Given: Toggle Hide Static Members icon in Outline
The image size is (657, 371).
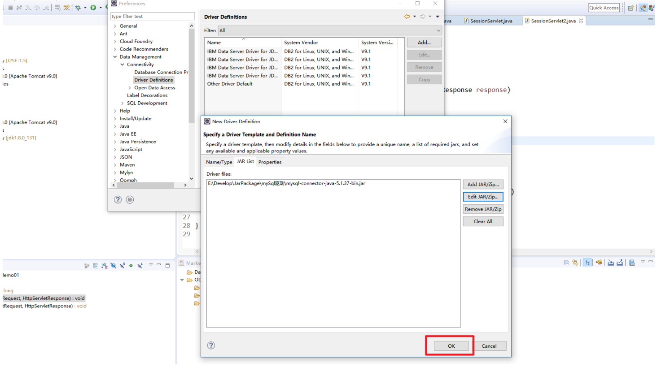Looking at the screenshot, I should tap(122, 266).
